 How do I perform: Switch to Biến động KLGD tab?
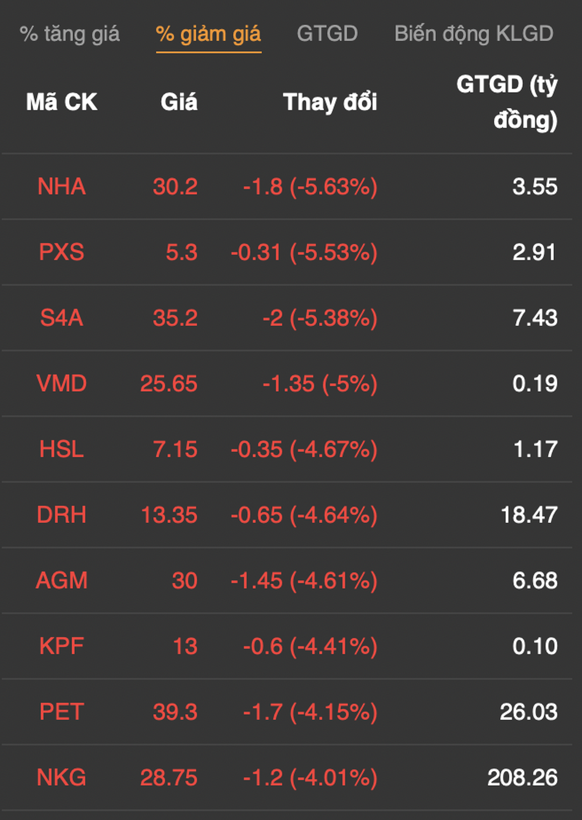[x=474, y=34]
